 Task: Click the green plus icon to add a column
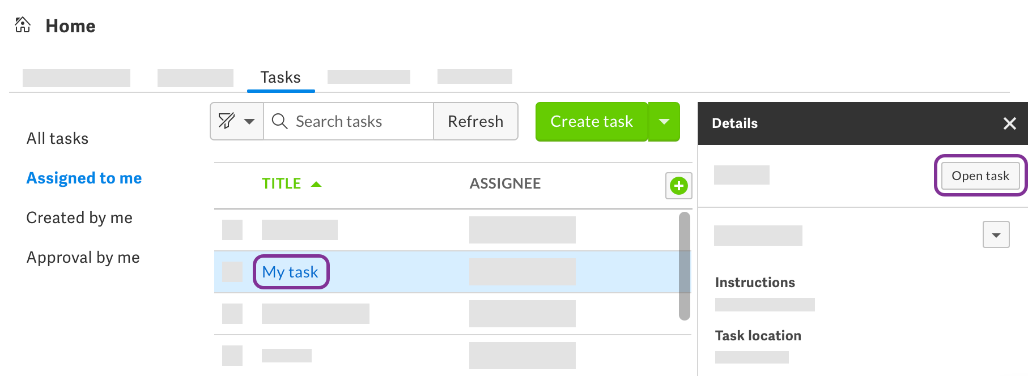click(678, 186)
